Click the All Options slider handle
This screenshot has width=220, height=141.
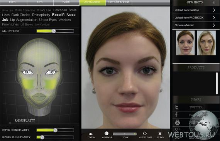pyautogui.click(x=54, y=31)
